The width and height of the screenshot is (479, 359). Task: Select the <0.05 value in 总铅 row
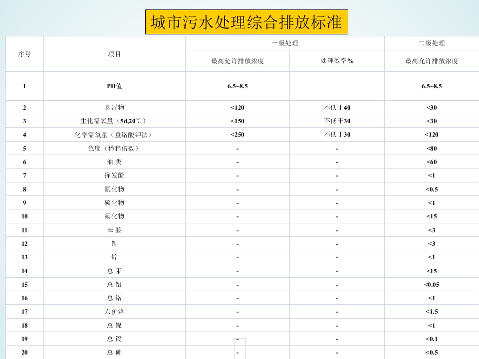click(x=431, y=284)
